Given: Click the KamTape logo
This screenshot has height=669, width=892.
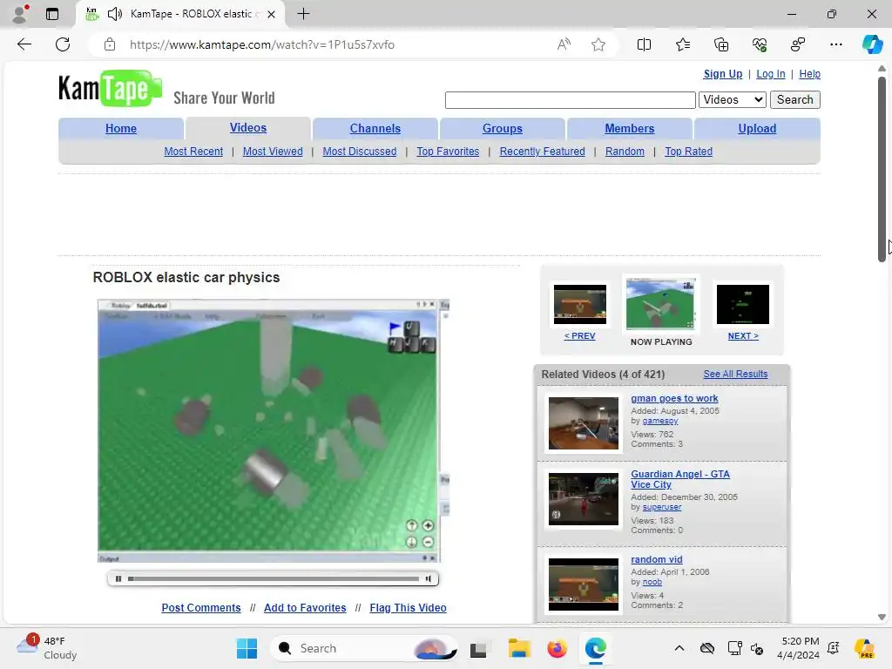Looking at the screenshot, I should click(x=110, y=88).
